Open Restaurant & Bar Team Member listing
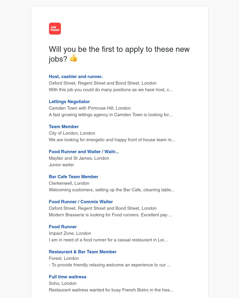 [x=83, y=252]
